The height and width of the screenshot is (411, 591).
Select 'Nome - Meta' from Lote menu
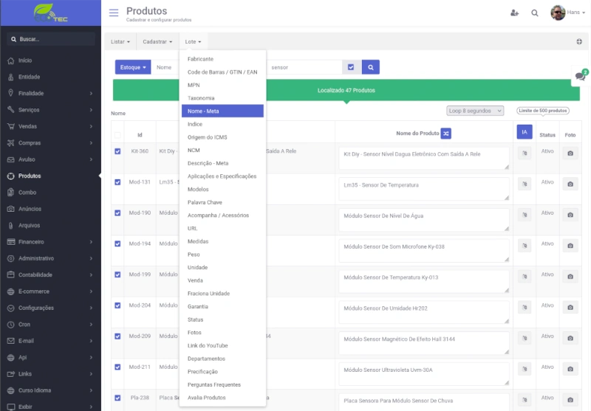coord(222,111)
